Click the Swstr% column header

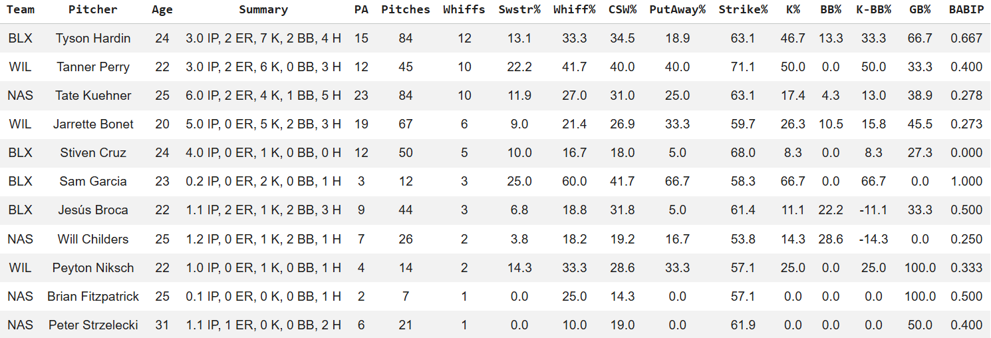click(x=519, y=10)
